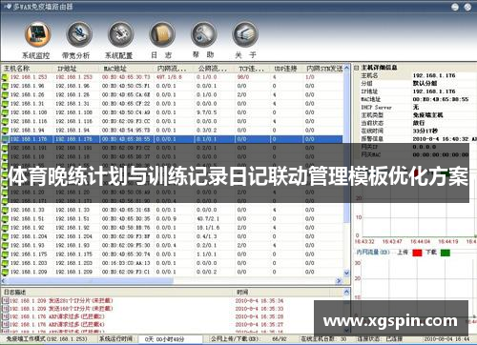Open the 关于 about icon
The image size is (477, 345).
click(245, 34)
